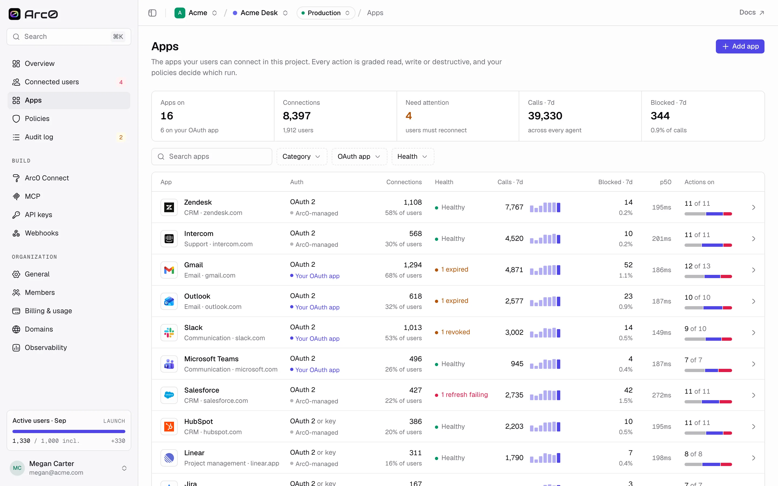Click Outlook's 1 expired status
Viewport: 778px width, 486px height.
coord(451,301)
